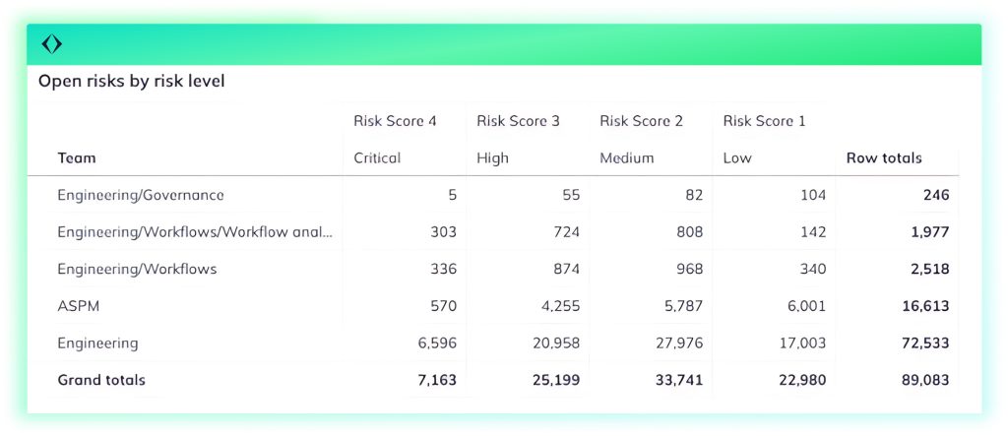Open the Engineering/Workflows/Workflow anal… team row
The height and width of the screenshot is (436, 1008).
point(195,232)
